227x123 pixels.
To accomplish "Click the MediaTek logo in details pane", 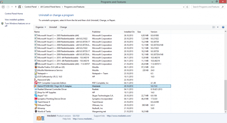I will (x=40, y=118).
